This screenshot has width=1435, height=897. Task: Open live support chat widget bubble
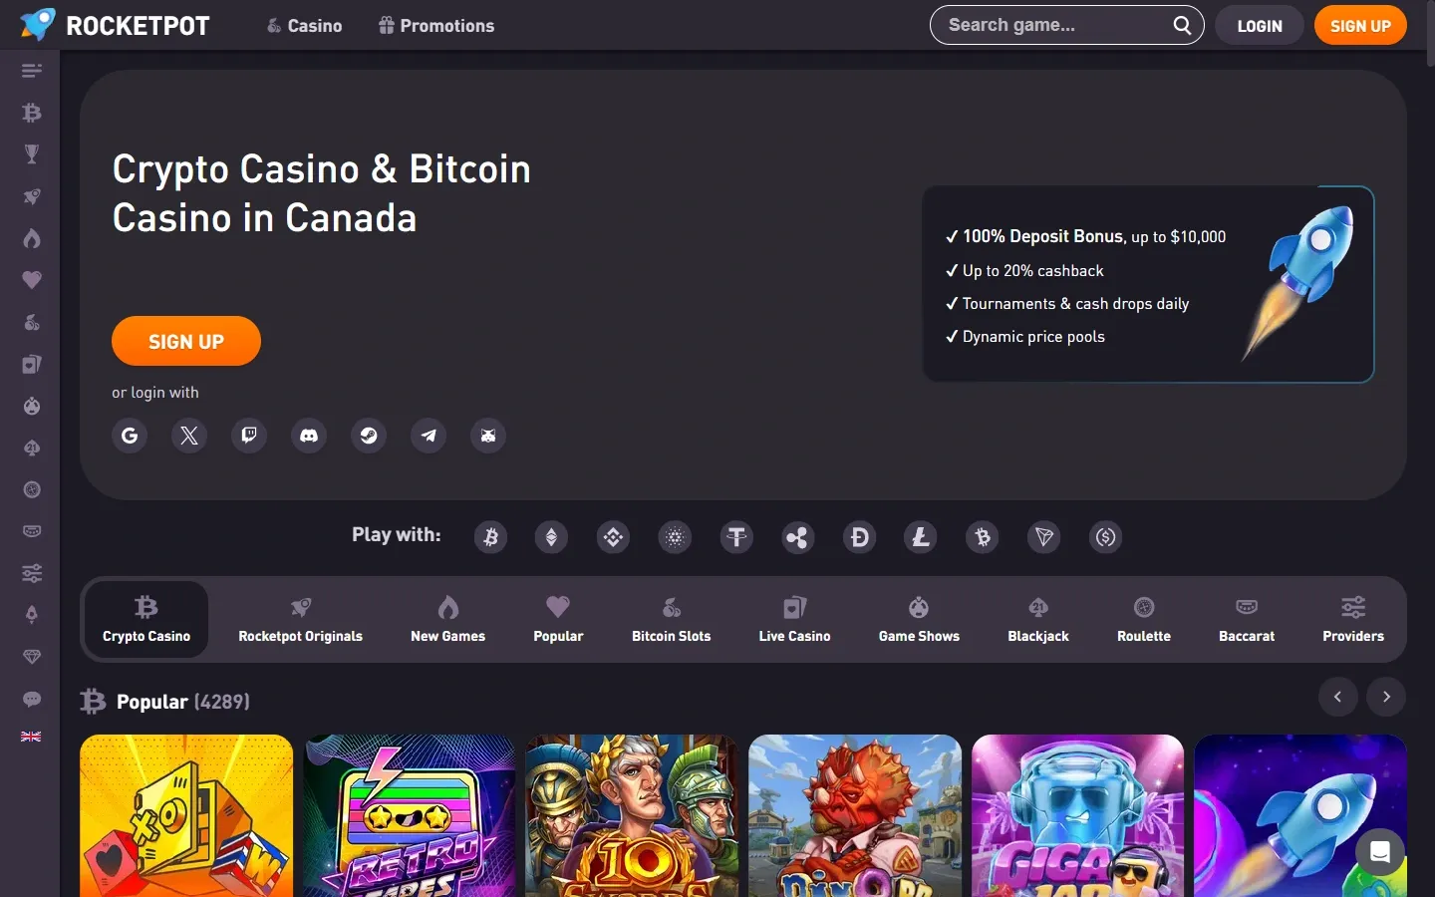click(x=1380, y=852)
